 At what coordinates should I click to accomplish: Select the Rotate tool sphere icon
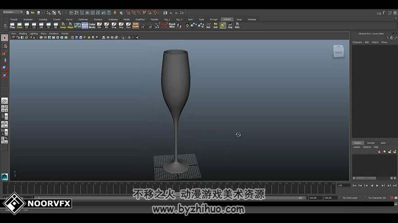click(4, 68)
